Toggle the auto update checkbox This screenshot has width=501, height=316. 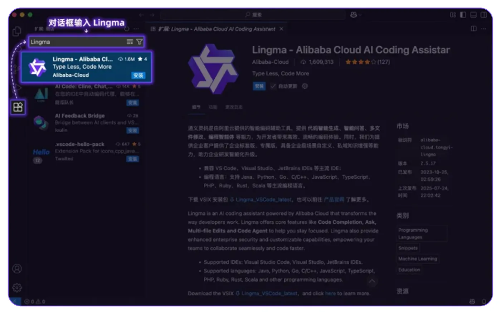[273, 86]
